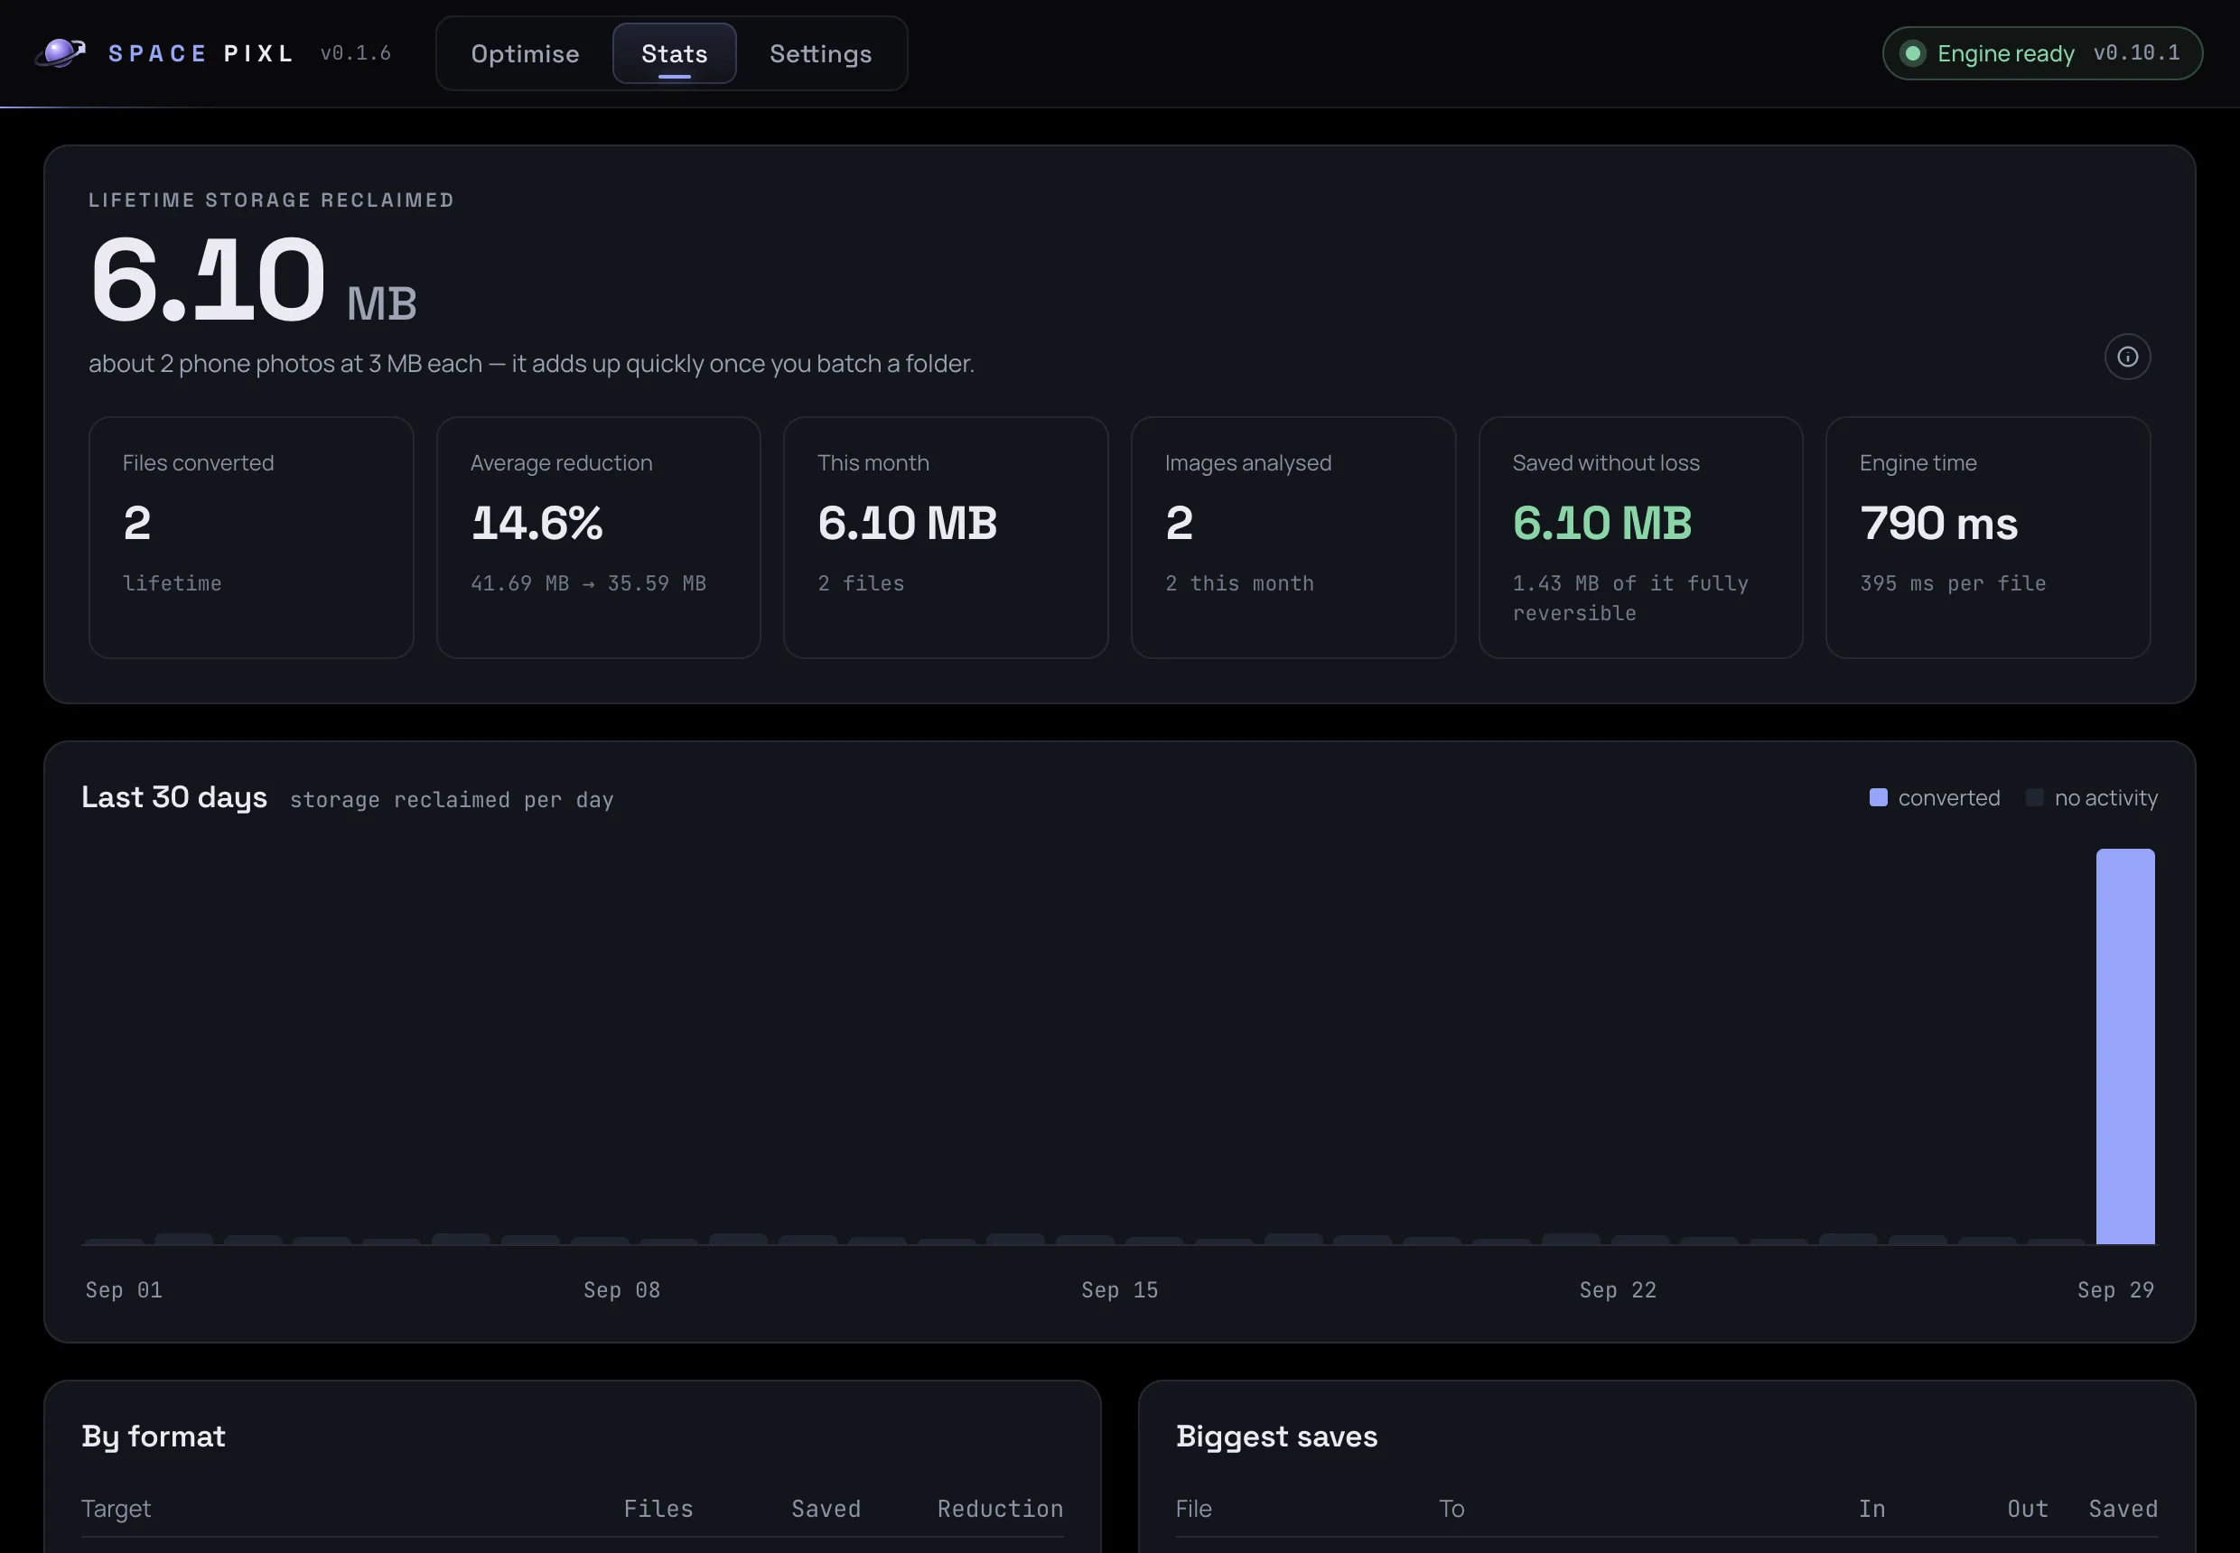Click the Sep 29 converted bar
This screenshot has width=2240, height=1553.
[2124, 1046]
